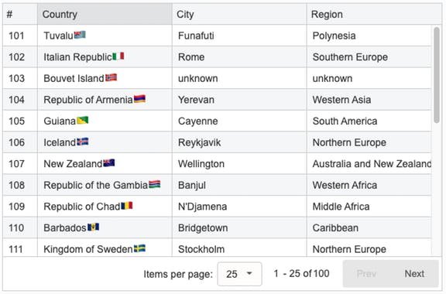
Task: Click the table's vertical scrollbar thumb
Action: 437,75
